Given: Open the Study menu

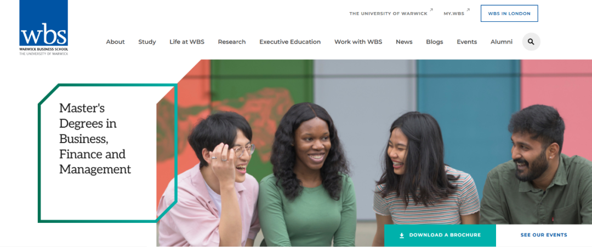Looking at the screenshot, I should click(147, 42).
